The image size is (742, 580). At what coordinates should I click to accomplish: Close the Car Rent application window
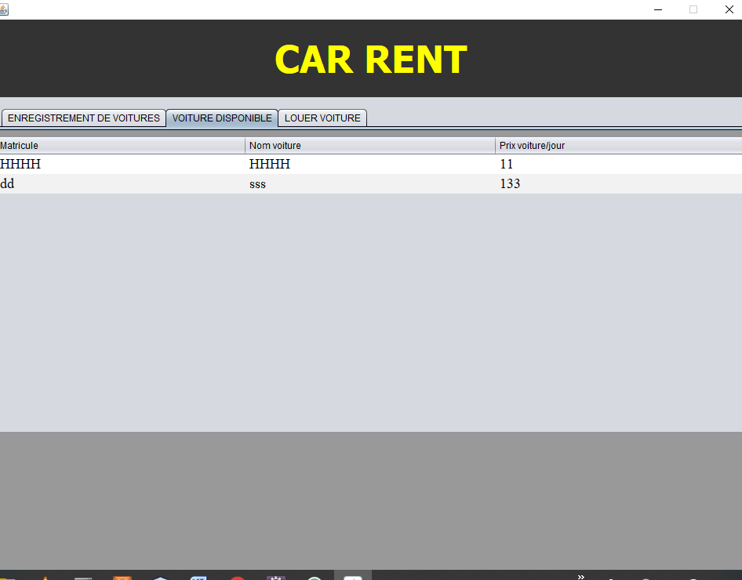pyautogui.click(x=729, y=9)
